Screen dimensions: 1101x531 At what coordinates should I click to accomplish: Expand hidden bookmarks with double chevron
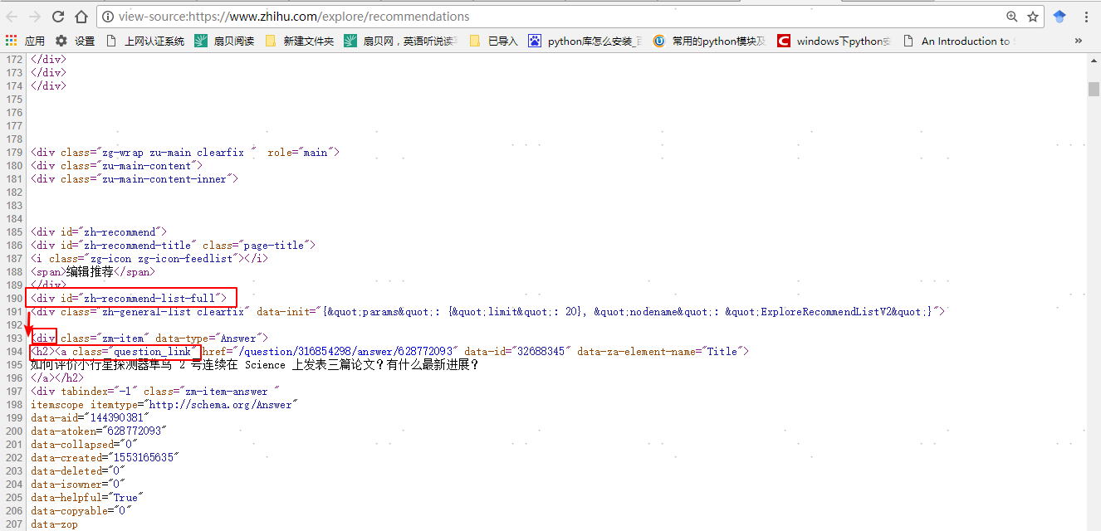(x=1079, y=41)
